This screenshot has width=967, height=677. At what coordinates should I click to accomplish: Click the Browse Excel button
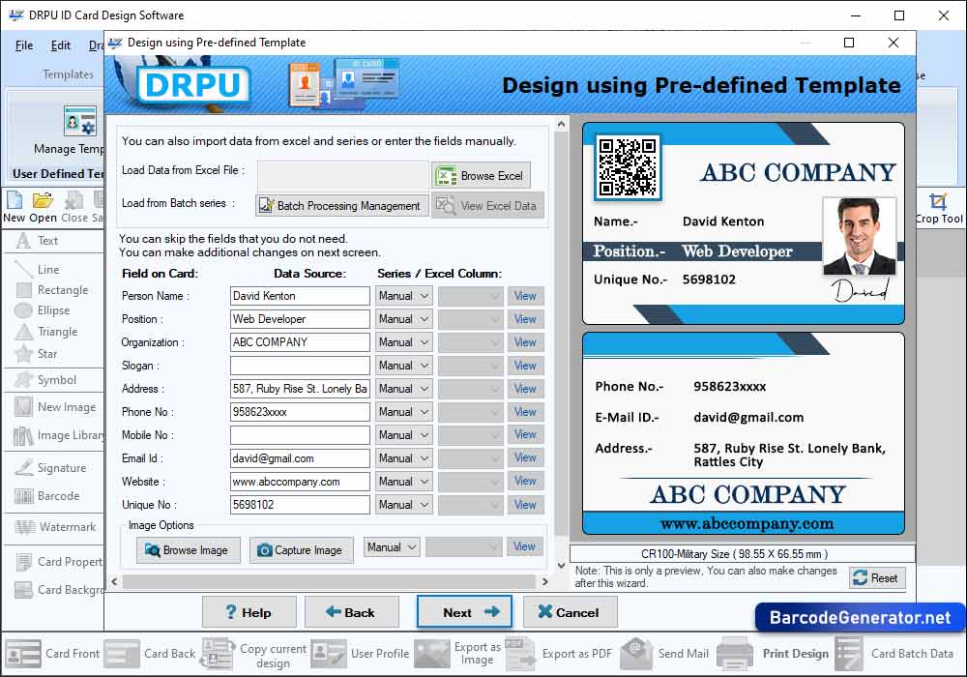tap(481, 176)
